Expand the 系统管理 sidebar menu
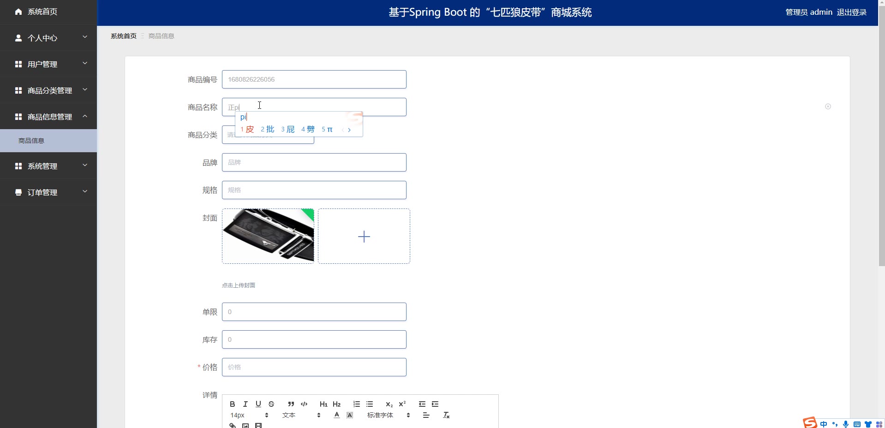 click(x=48, y=166)
